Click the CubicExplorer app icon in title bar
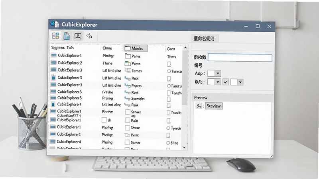This screenshot has width=319, height=179. (55, 24)
